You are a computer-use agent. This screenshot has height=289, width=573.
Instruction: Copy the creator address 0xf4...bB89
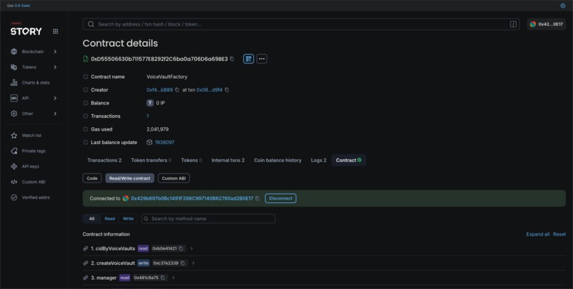coord(177,89)
